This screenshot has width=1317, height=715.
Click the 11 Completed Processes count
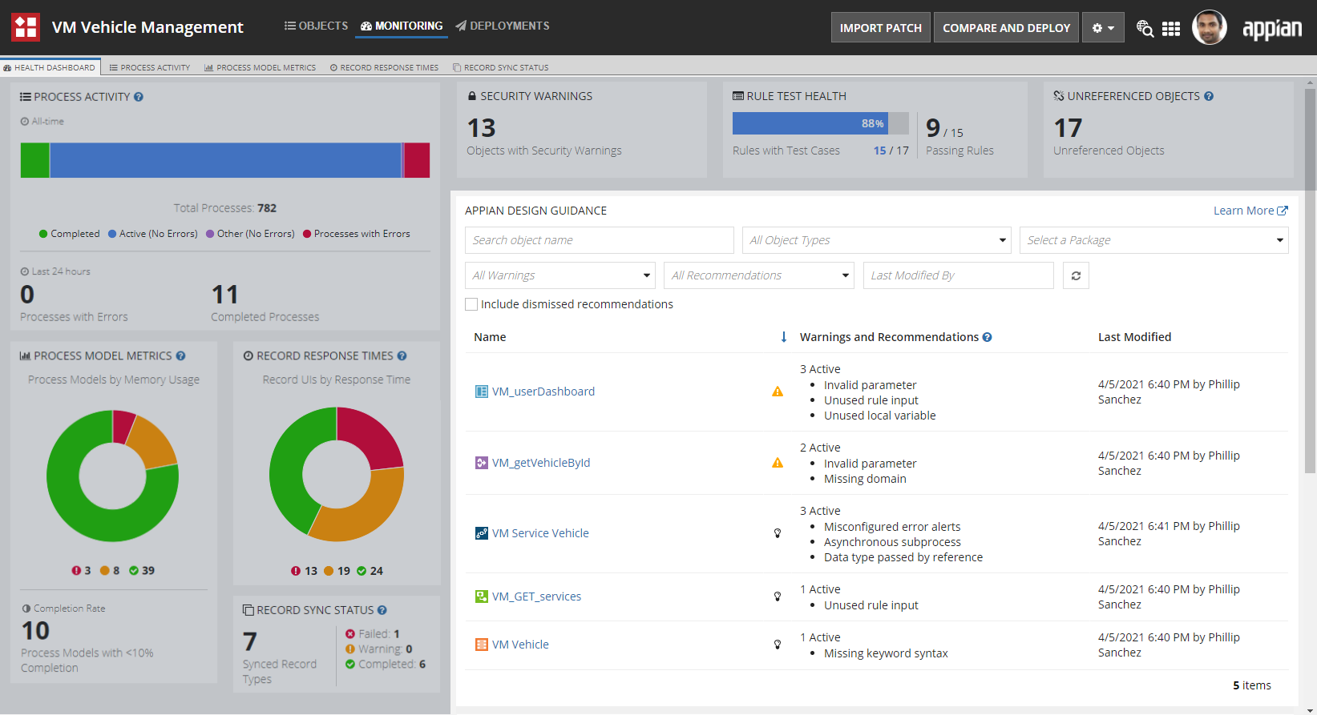(225, 295)
